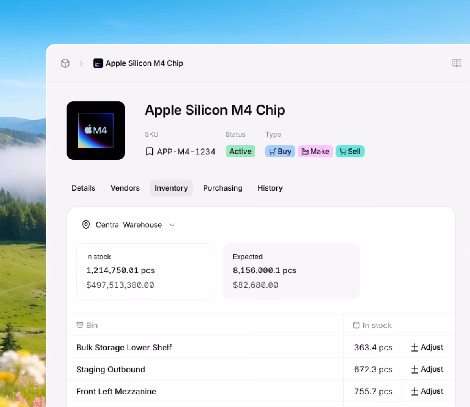Click the SKU bookmark icon
470x407 pixels.
tap(149, 152)
